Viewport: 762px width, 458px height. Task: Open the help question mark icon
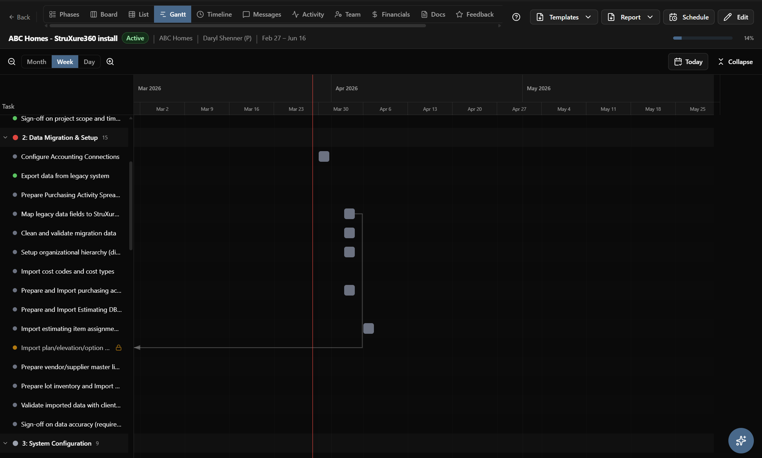516,17
